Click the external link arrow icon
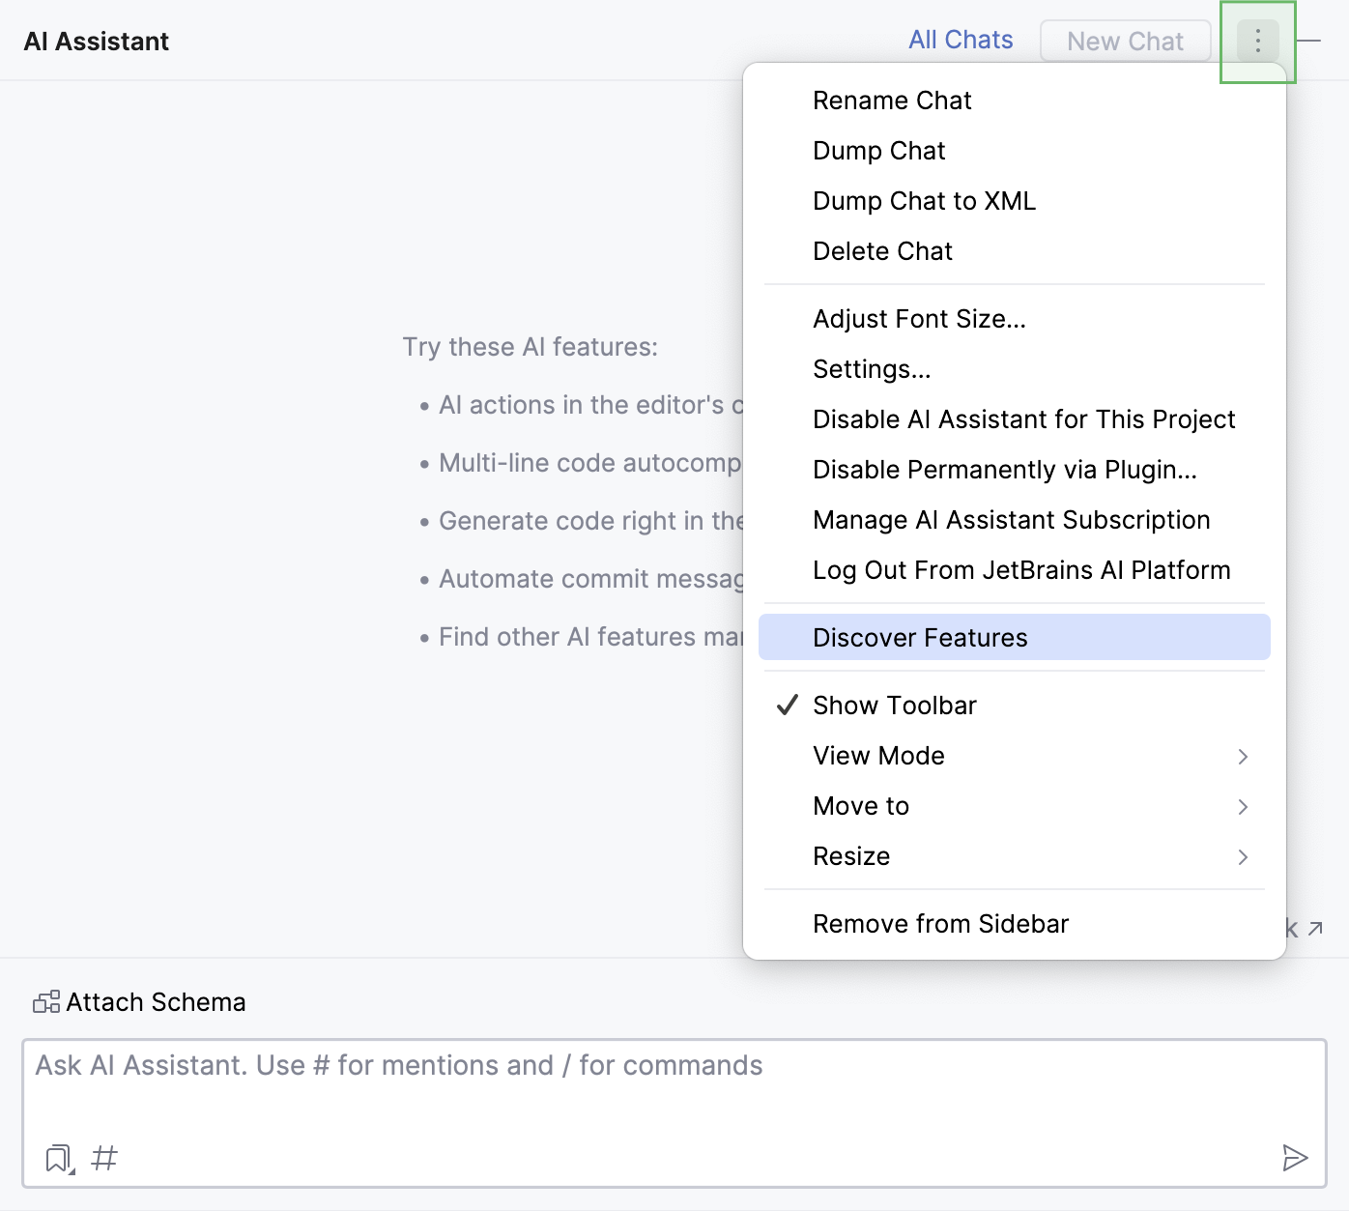The image size is (1349, 1211). pyautogui.click(x=1315, y=929)
